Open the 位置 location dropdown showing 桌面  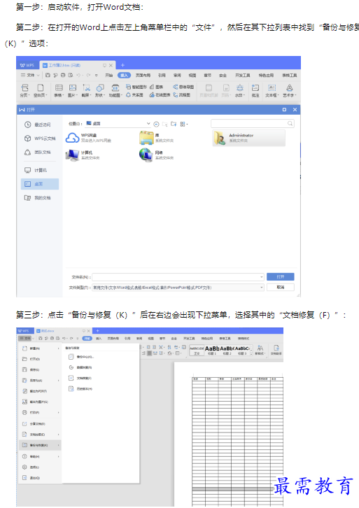(x=118, y=124)
